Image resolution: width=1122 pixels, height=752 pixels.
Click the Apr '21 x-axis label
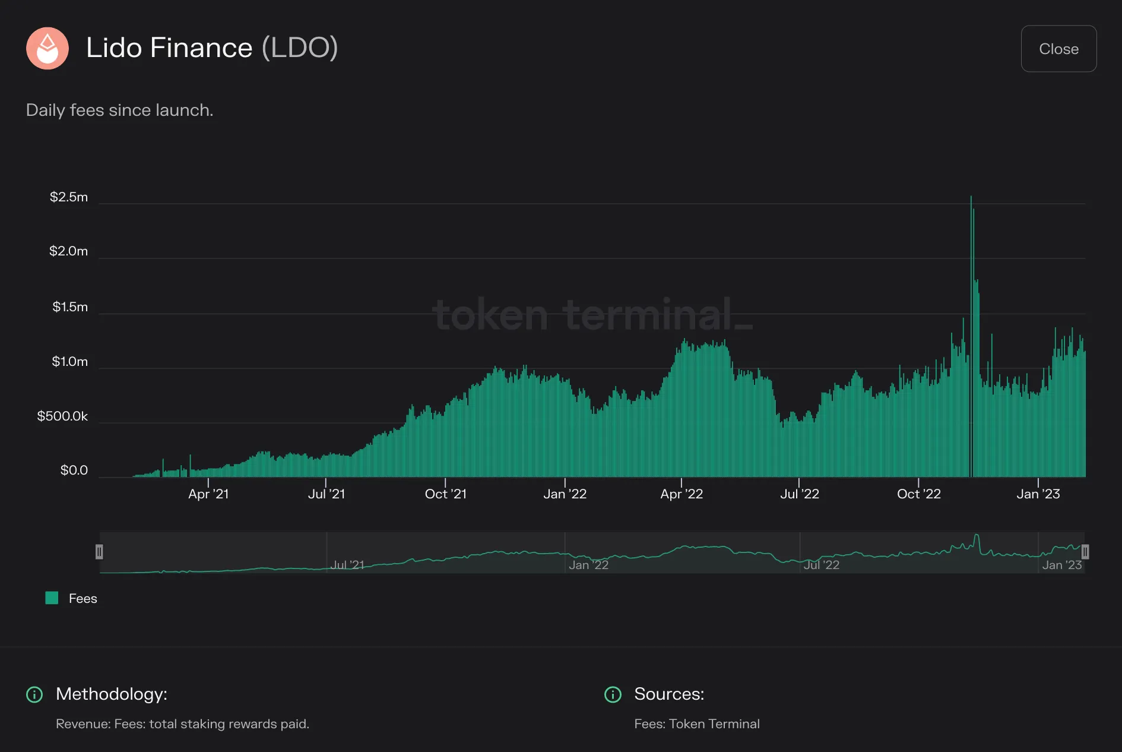pyautogui.click(x=208, y=494)
